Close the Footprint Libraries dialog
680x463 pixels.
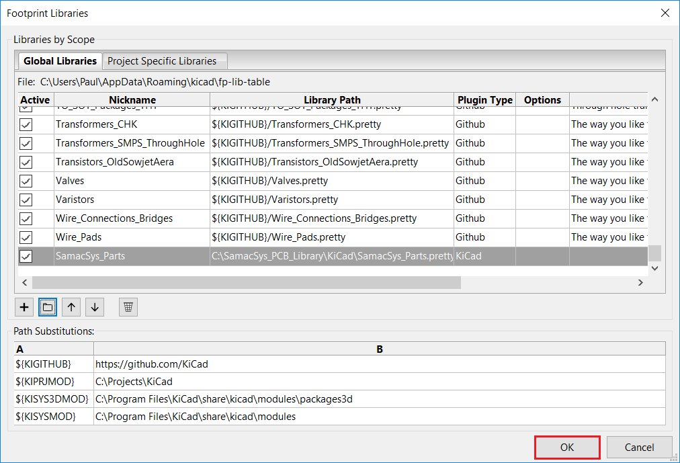665,13
